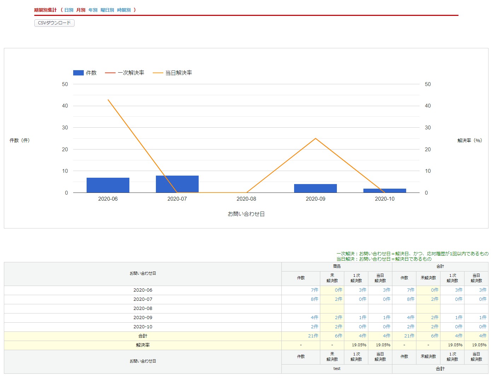Open 6件 link in 合計 未解決数 total row

tap(434, 336)
